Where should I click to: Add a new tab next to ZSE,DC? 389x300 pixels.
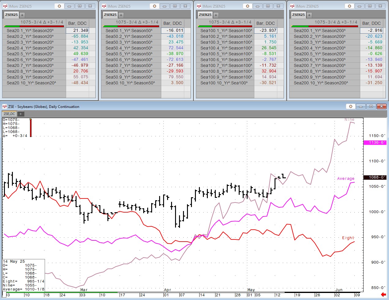[x=21, y=114]
